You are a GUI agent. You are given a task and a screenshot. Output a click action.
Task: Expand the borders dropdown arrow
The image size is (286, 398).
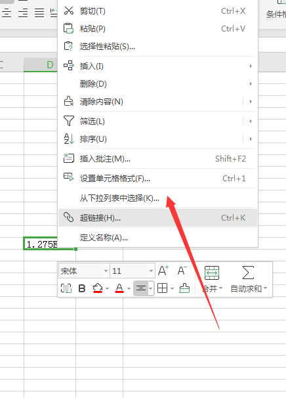point(172,288)
